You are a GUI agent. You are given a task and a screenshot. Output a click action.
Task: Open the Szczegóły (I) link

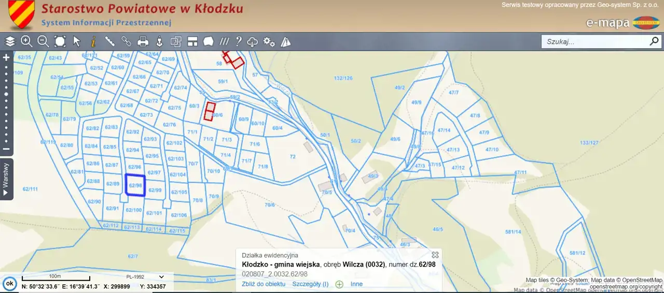[310, 284]
